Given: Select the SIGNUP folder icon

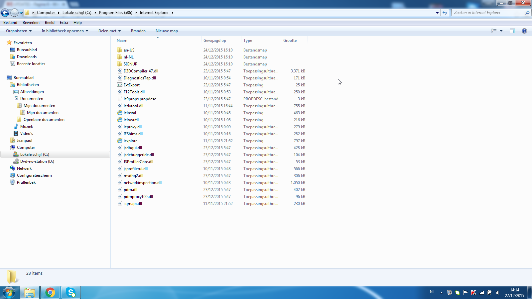Looking at the screenshot, I should point(120,64).
